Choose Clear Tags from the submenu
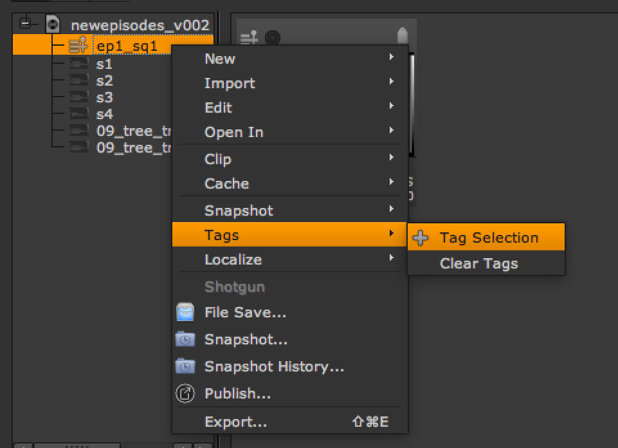This screenshot has height=448, width=618. pos(478,263)
